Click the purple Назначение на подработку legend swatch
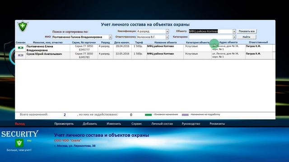The width and height of the screenshot is (289, 162). point(185,115)
